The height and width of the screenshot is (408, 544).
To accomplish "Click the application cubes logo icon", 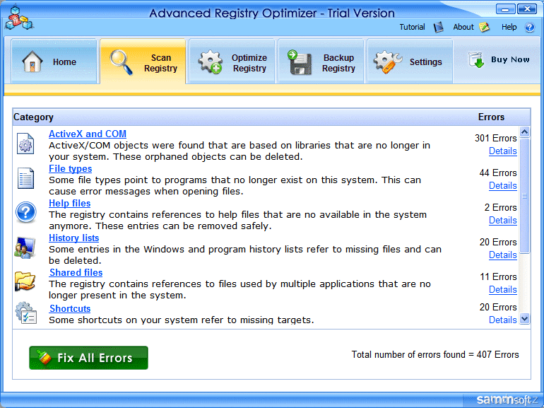I will pyautogui.click(x=19, y=18).
